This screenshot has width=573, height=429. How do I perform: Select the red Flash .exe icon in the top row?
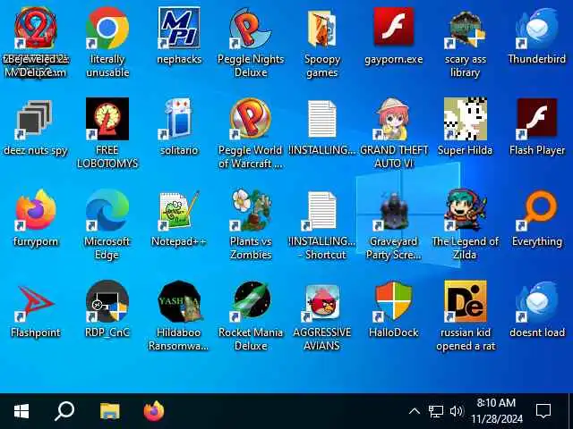pos(394,28)
